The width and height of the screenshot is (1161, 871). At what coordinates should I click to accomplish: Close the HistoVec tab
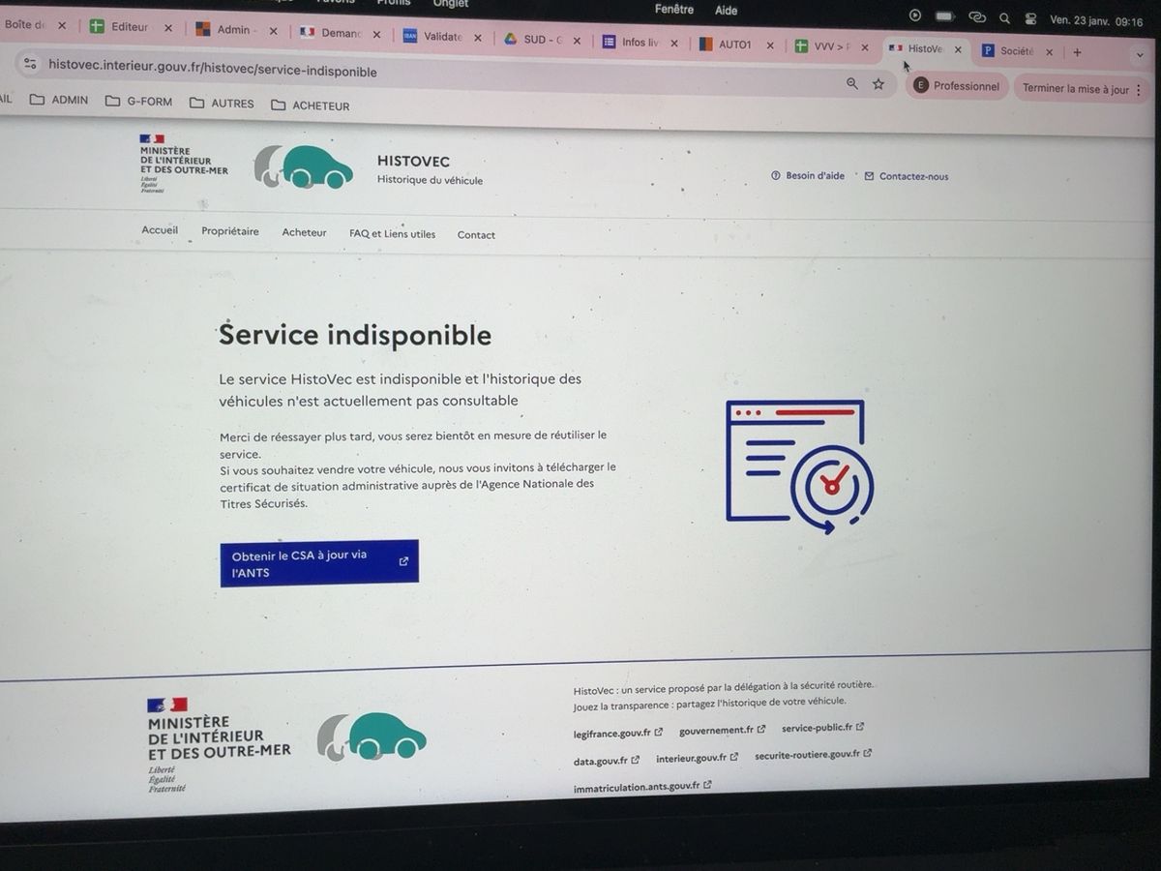[x=958, y=49]
